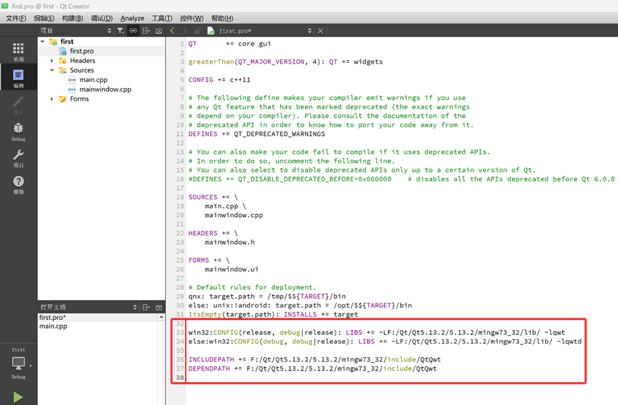The width and height of the screenshot is (618, 405).
Task: Open the Tools menu
Action: pyautogui.click(x=162, y=18)
